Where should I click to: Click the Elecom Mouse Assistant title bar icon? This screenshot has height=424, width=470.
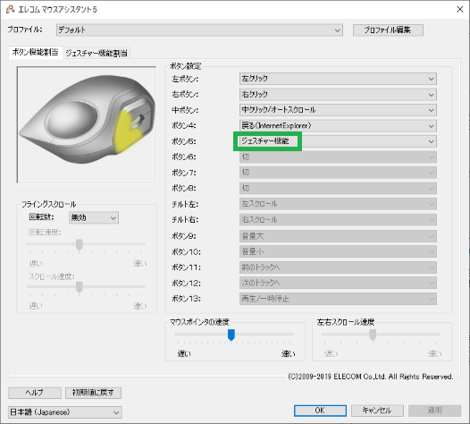10,9
